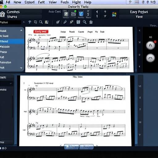This screenshot has height=158, width=158.
Task: Click the View button under Easy Project
Action: pyautogui.click(x=139, y=17)
